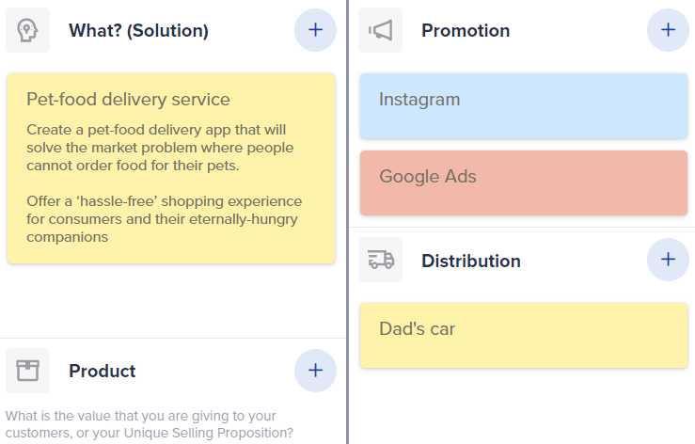Select the Product section heading

[102, 371]
